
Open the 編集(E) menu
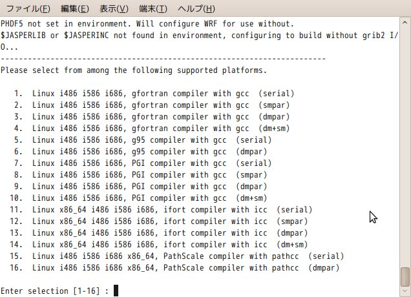click(x=75, y=9)
